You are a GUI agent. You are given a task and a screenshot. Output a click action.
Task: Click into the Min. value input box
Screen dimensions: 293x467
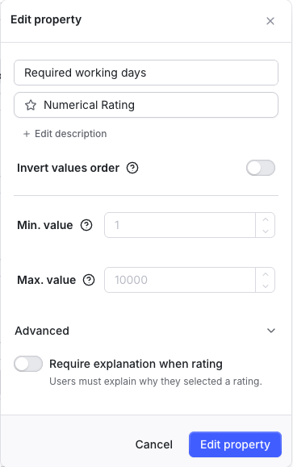180,225
